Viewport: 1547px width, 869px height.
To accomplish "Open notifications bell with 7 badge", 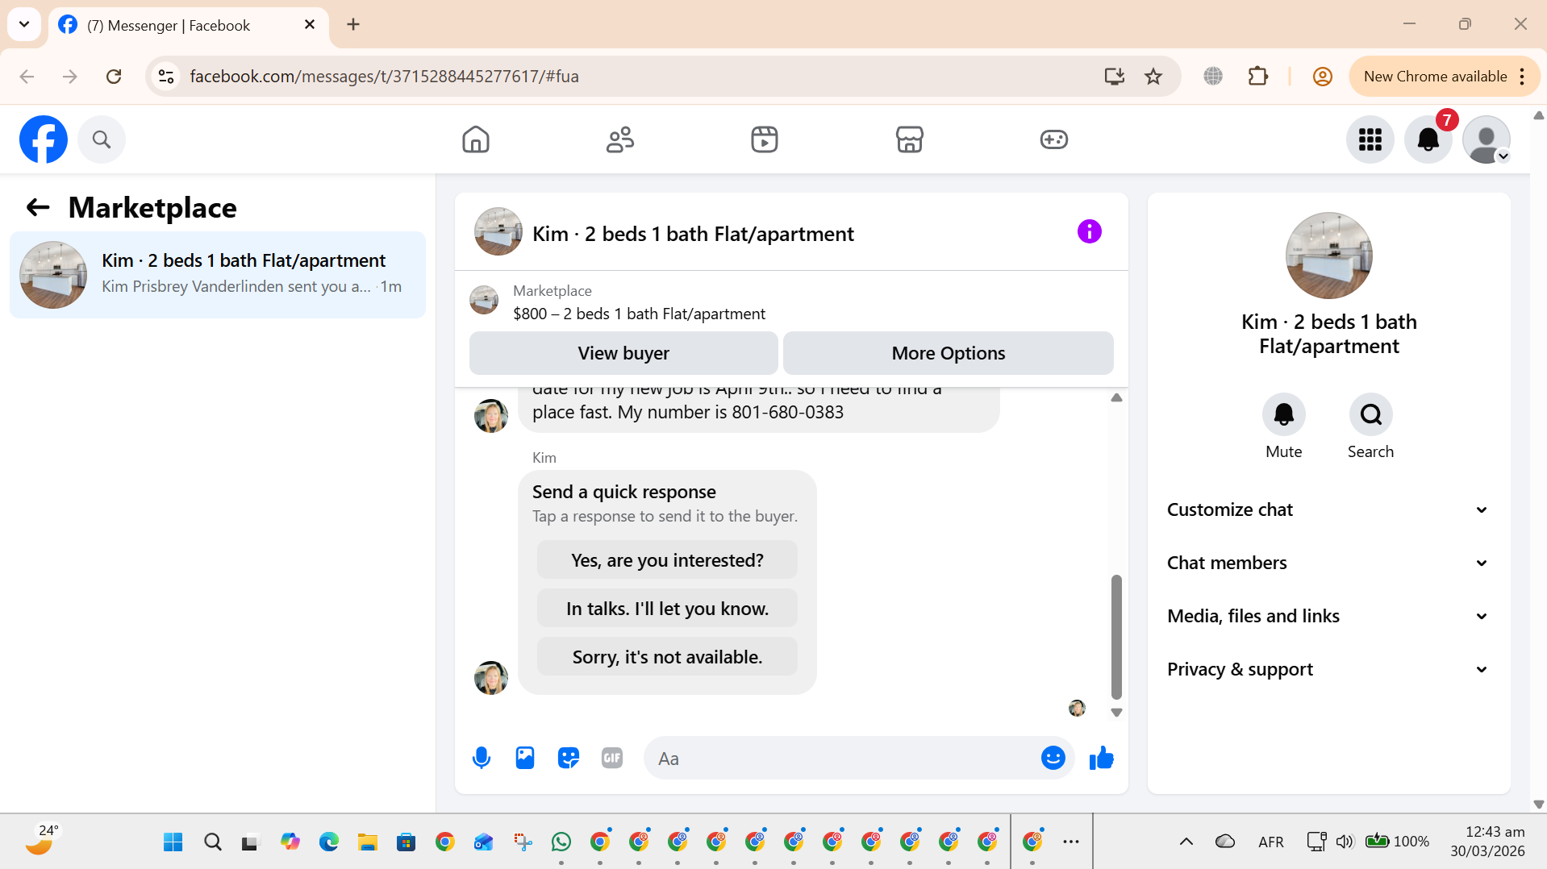I will 1428,139.
